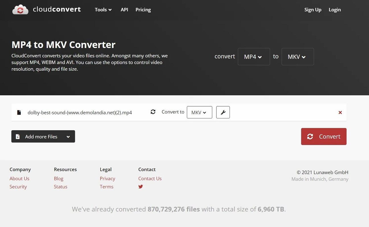Open the Contact Us page
Viewport: 369px width, 227px height.
click(x=150, y=178)
